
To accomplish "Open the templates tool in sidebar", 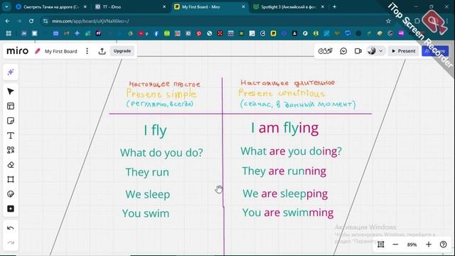I will click(11, 106).
